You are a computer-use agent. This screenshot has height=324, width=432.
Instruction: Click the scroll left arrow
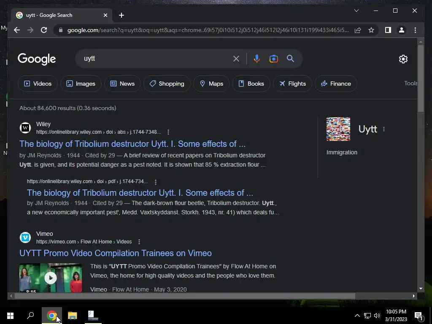click(11, 296)
